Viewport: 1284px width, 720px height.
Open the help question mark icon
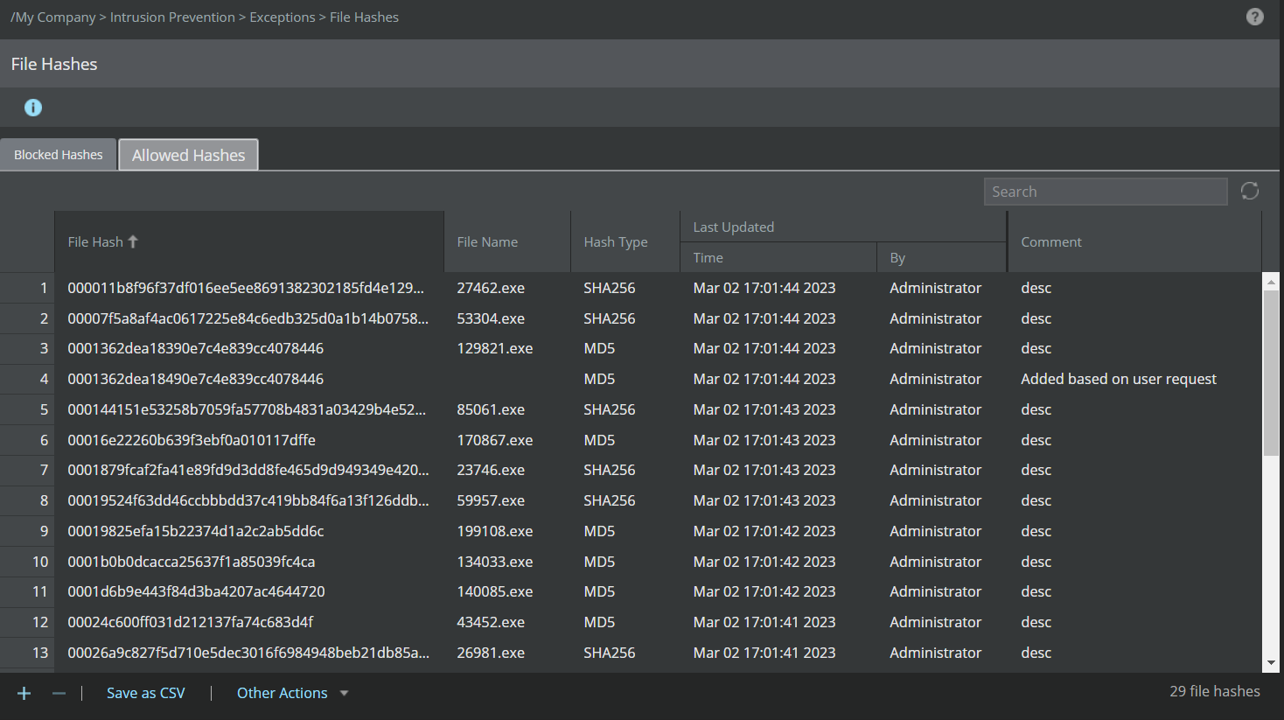1254,17
